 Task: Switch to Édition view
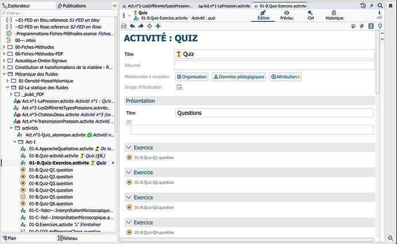263,15
